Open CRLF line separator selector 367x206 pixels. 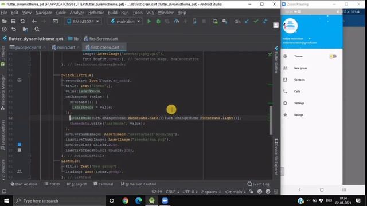pyautogui.click(x=172, y=192)
